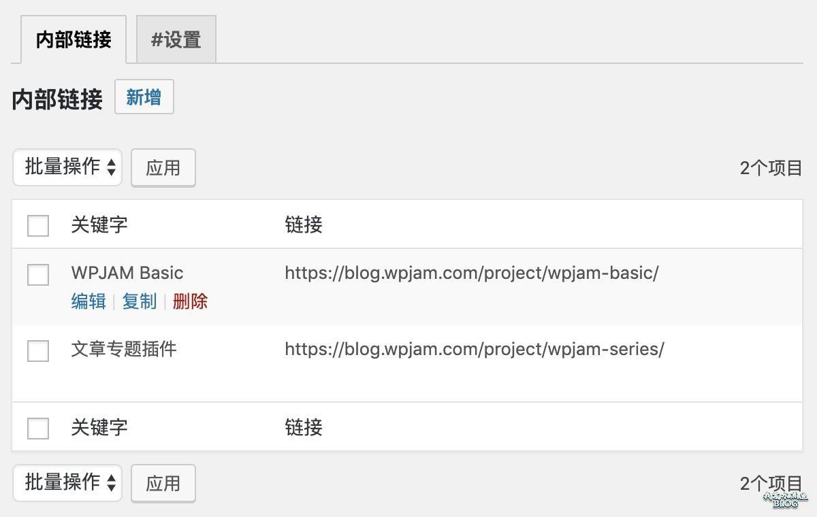Click the bottom 应用 button

(x=163, y=483)
